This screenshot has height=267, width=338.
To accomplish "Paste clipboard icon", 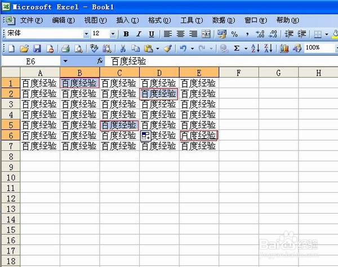I will 149,48.
